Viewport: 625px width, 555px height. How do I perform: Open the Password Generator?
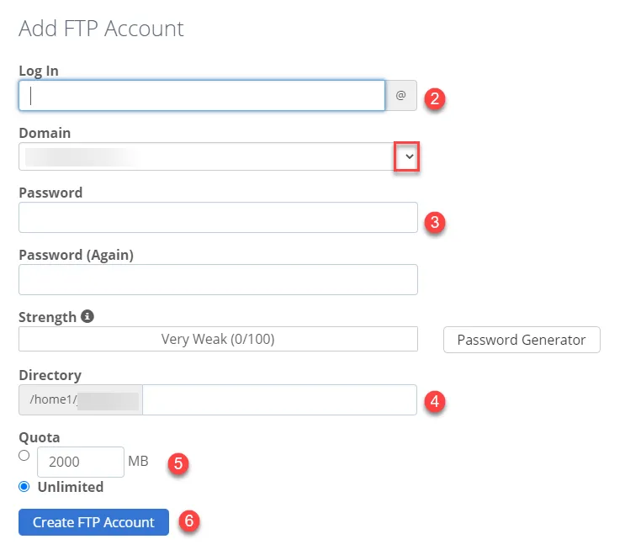point(522,340)
